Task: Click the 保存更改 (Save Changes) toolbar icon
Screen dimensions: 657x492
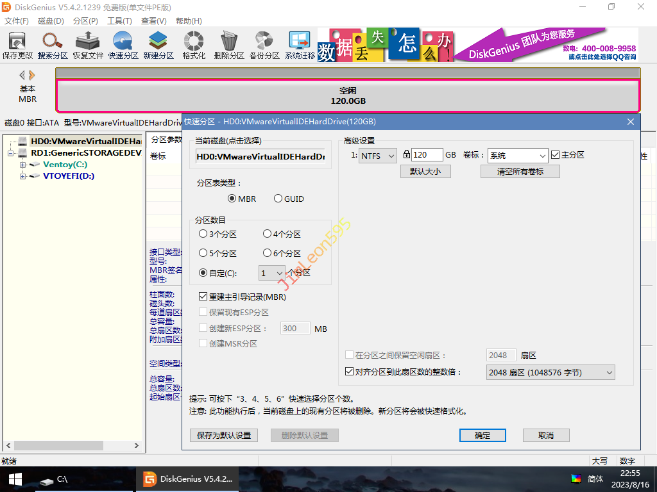Action: (17, 45)
